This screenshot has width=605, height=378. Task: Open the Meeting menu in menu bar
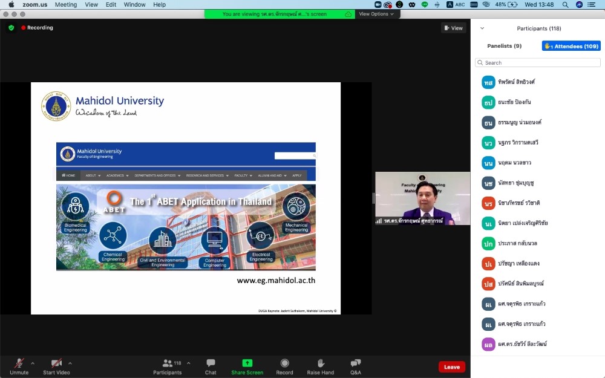66,4
